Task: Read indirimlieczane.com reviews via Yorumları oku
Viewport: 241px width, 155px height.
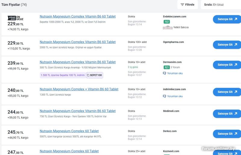Action: (175, 96)
